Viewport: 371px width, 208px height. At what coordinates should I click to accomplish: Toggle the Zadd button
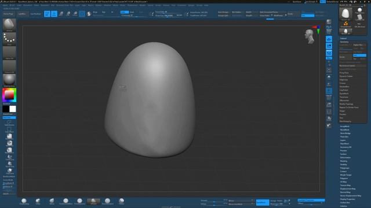point(125,12)
